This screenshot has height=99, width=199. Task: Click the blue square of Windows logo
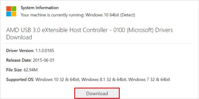coord(9,14)
